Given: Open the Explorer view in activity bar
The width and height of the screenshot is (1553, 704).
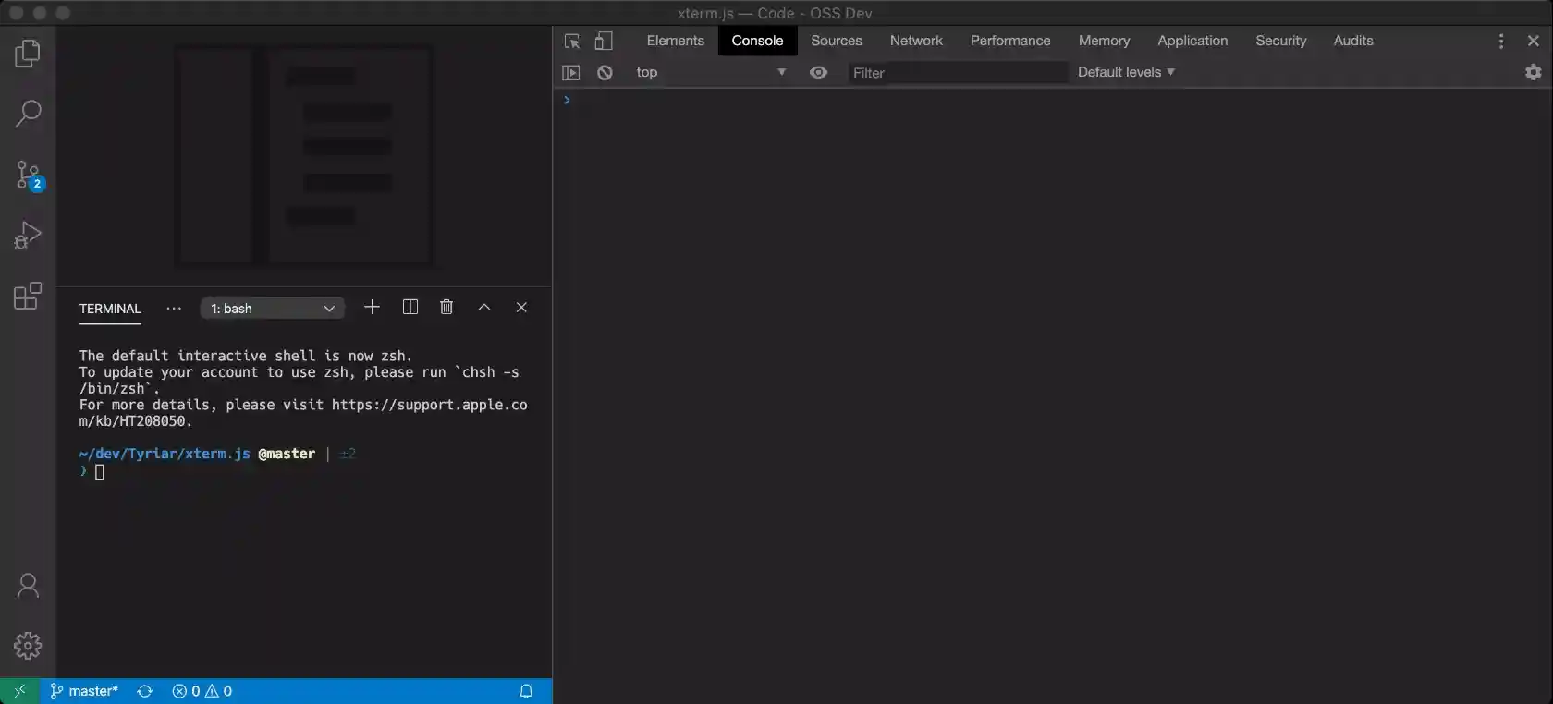Looking at the screenshot, I should (x=28, y=54).
